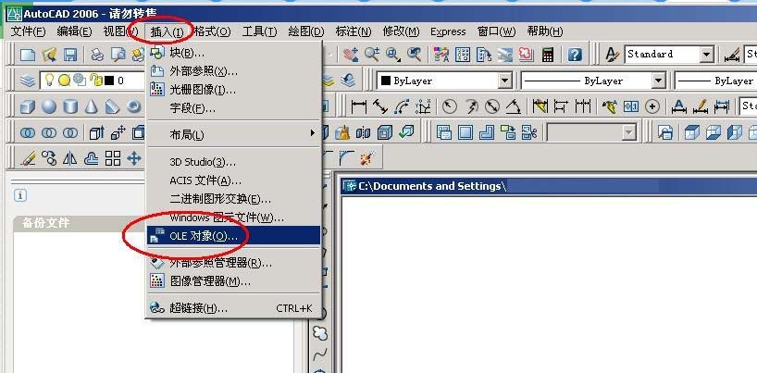Select the Box solid tool

[28, 106]
